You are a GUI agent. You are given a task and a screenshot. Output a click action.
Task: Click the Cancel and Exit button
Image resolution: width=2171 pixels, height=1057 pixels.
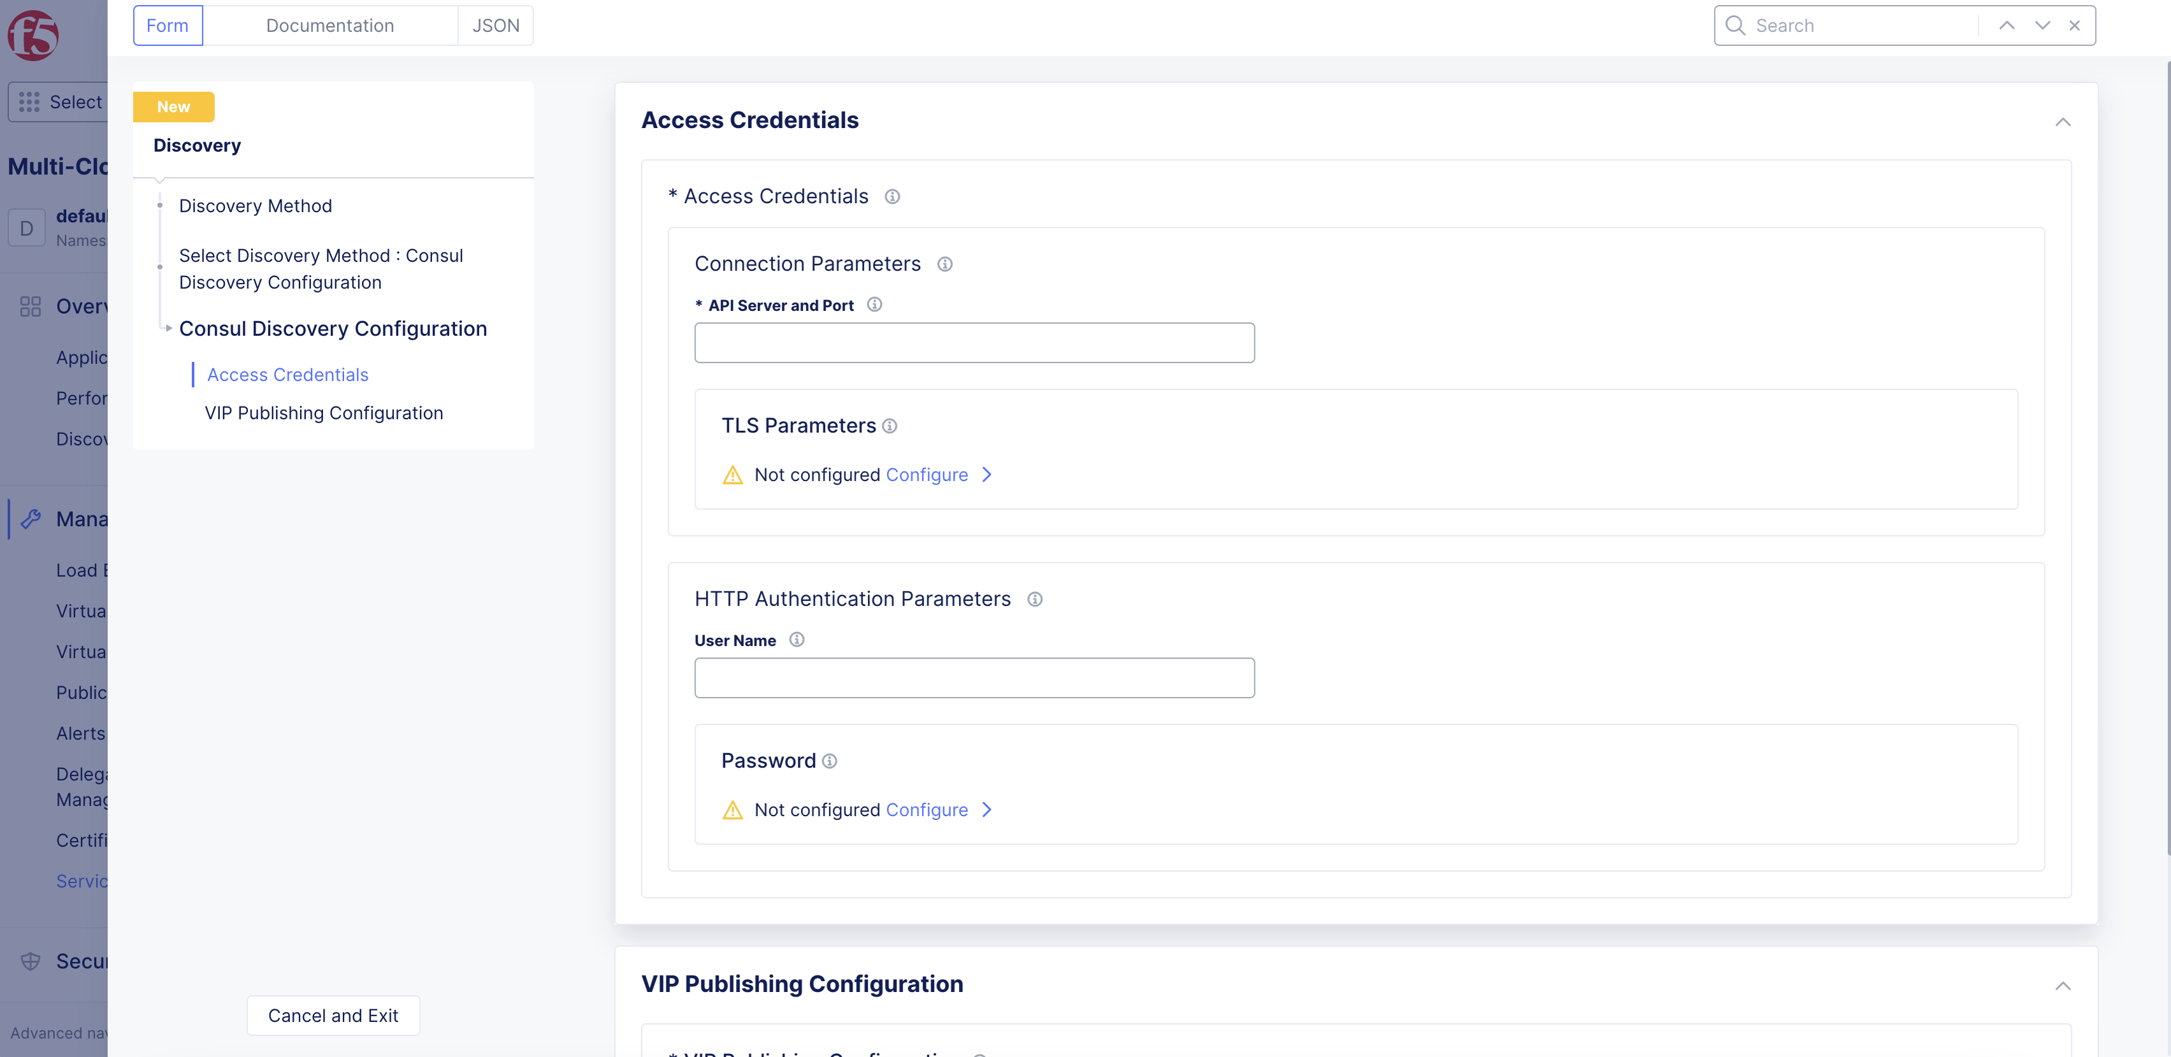[x=332, y=1015]
